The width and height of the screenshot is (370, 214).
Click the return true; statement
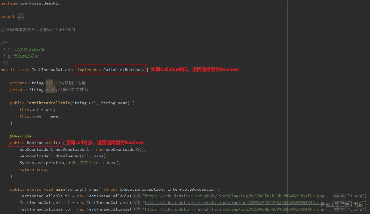[34, 169]
